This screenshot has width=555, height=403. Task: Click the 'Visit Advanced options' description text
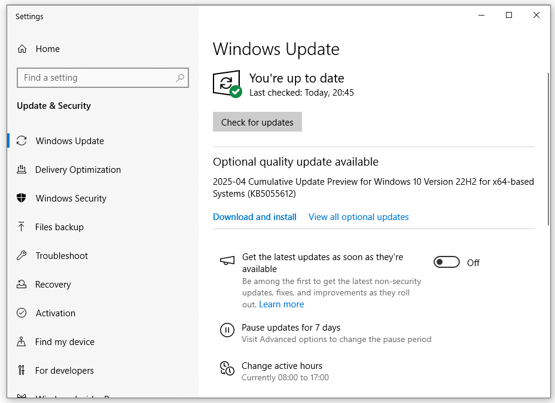point(336,339)
